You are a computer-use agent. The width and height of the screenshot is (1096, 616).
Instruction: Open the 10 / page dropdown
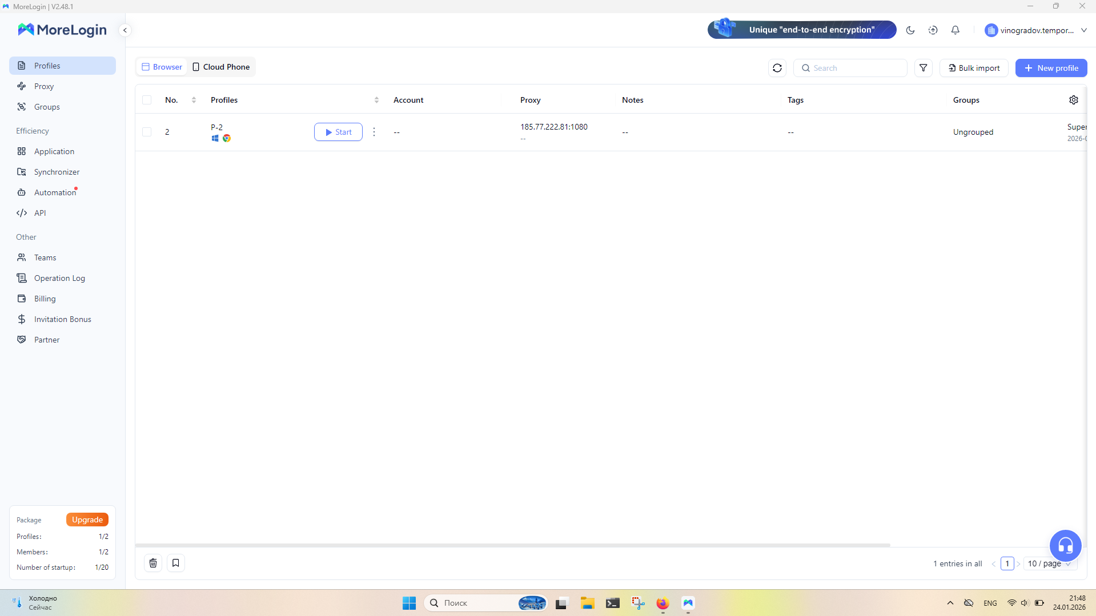click(1050, 563)
